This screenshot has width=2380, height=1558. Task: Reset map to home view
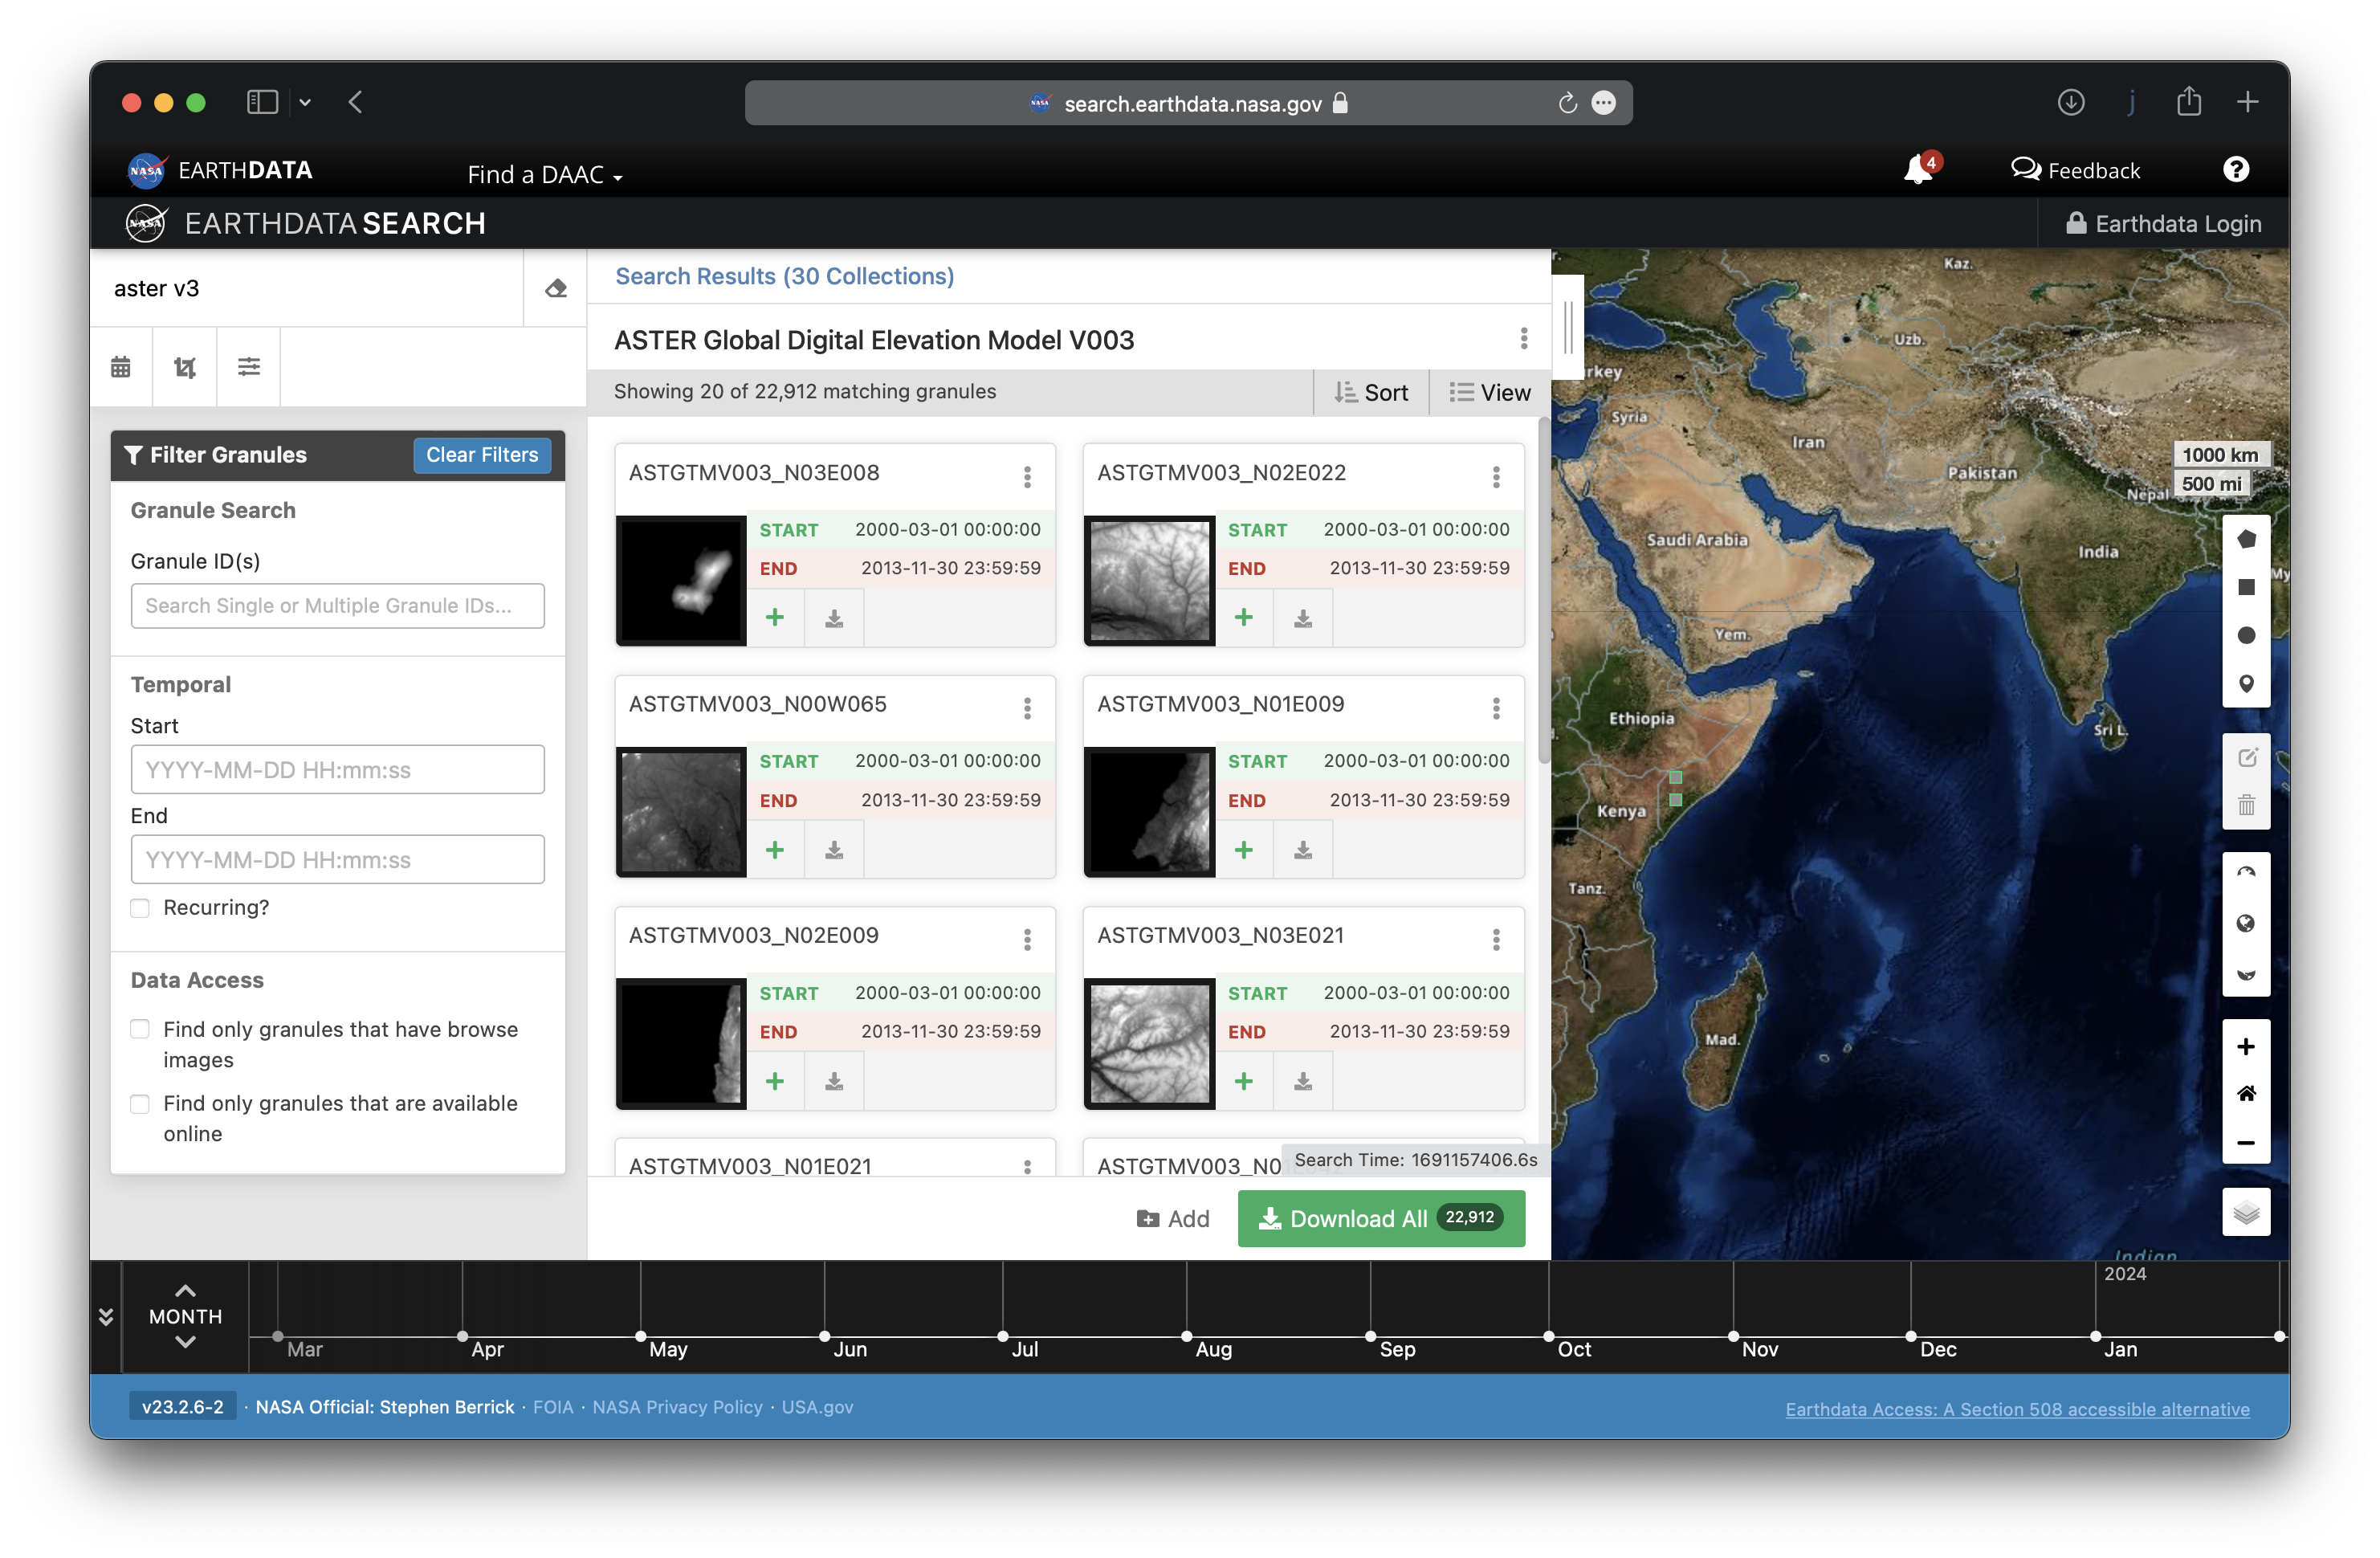tap(2246, 1094)
